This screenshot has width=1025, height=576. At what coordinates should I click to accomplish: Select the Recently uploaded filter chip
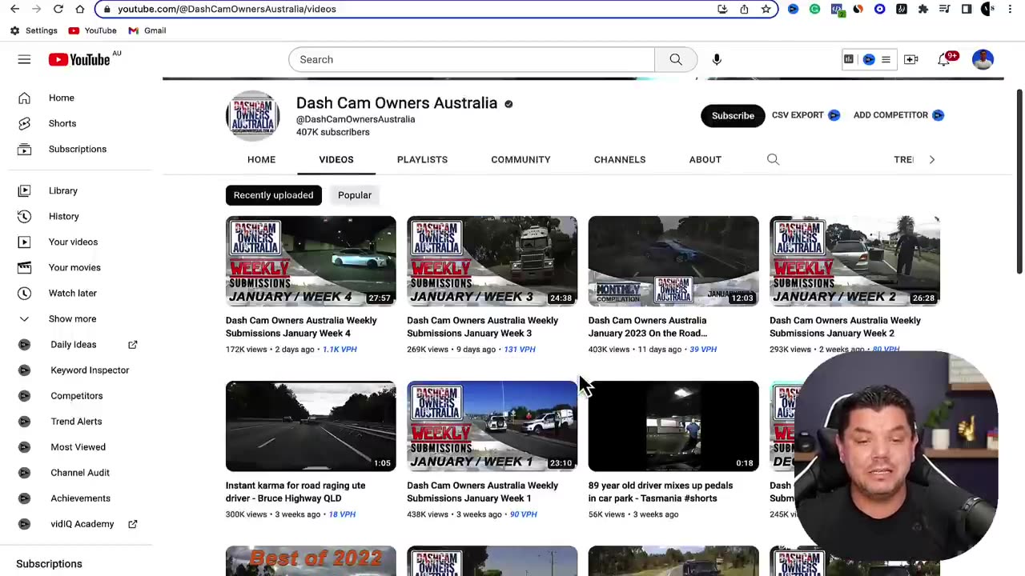[x=273, y=195]
